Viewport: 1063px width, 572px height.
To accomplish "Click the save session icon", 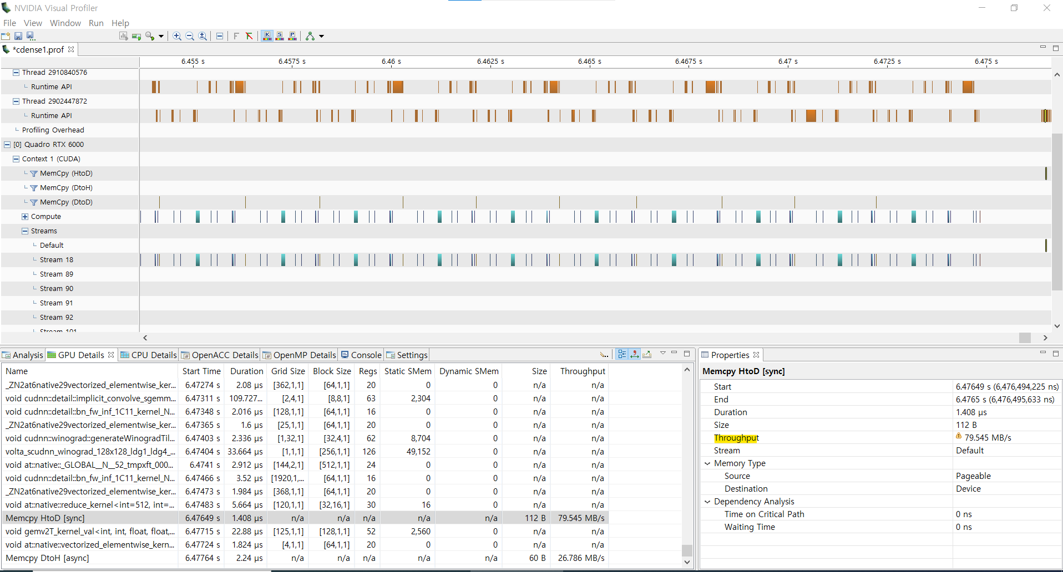I will [x=18, y=36].
